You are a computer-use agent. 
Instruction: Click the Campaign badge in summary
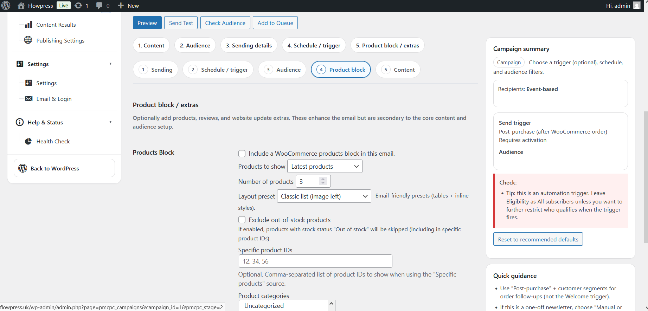509,62
